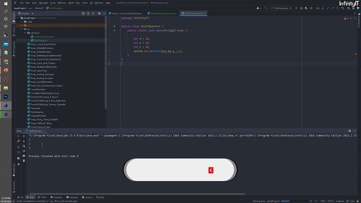Collapse the src folder
Viewport: 361px width, 203px height.
[21, 29]
